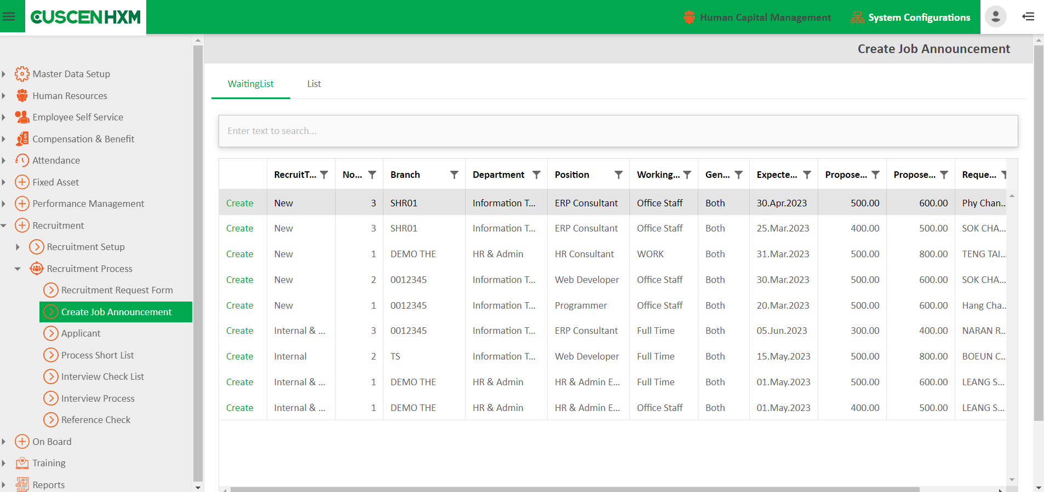Collapse the Recruitment Process section arrow
The height and width of the screenshot is (492, 1044).
(18, 269)
